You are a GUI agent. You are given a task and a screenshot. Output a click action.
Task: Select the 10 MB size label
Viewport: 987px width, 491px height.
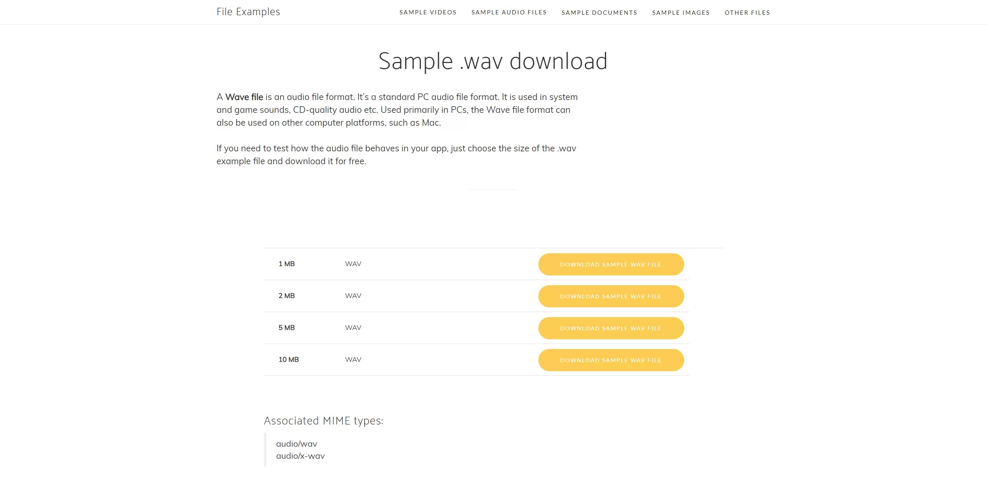pos(288,359)
